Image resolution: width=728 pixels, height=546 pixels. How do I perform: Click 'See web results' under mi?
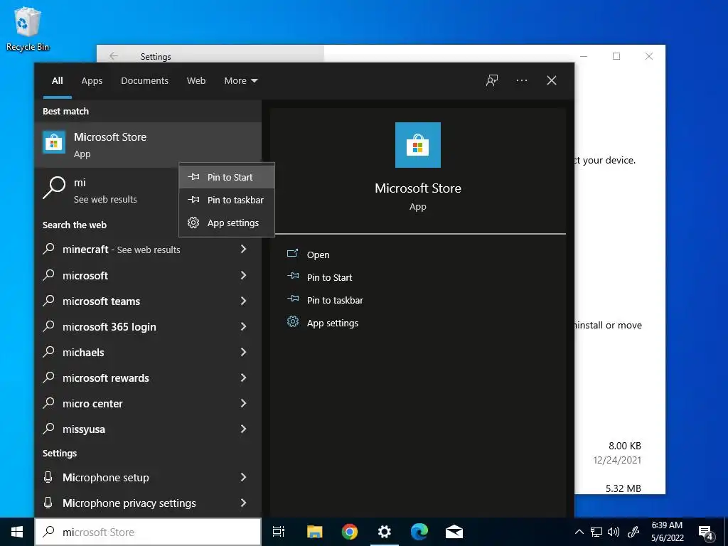105,199
